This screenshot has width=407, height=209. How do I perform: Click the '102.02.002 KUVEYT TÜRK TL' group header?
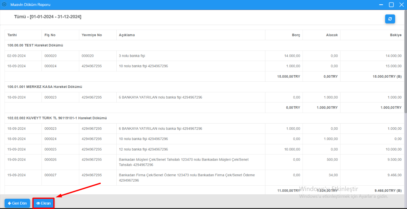(57, 118)
